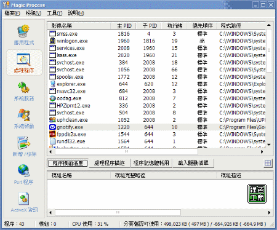Viewport: 277px width, 230px height.
Task: Click the HPZipm12.exe window icon
Action: [52, 105]
